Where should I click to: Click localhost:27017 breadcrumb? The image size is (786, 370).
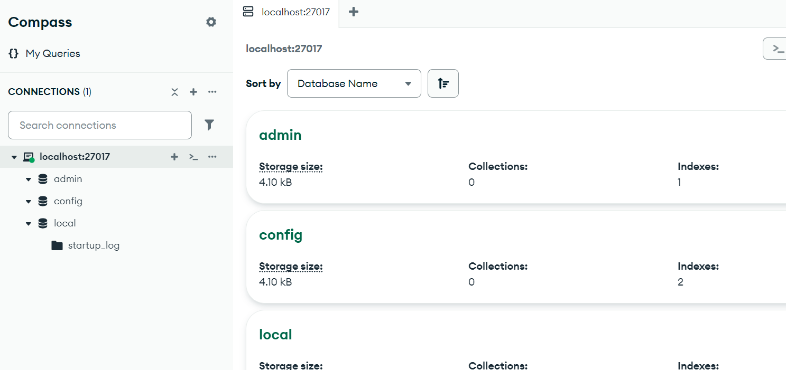[284, 49]
